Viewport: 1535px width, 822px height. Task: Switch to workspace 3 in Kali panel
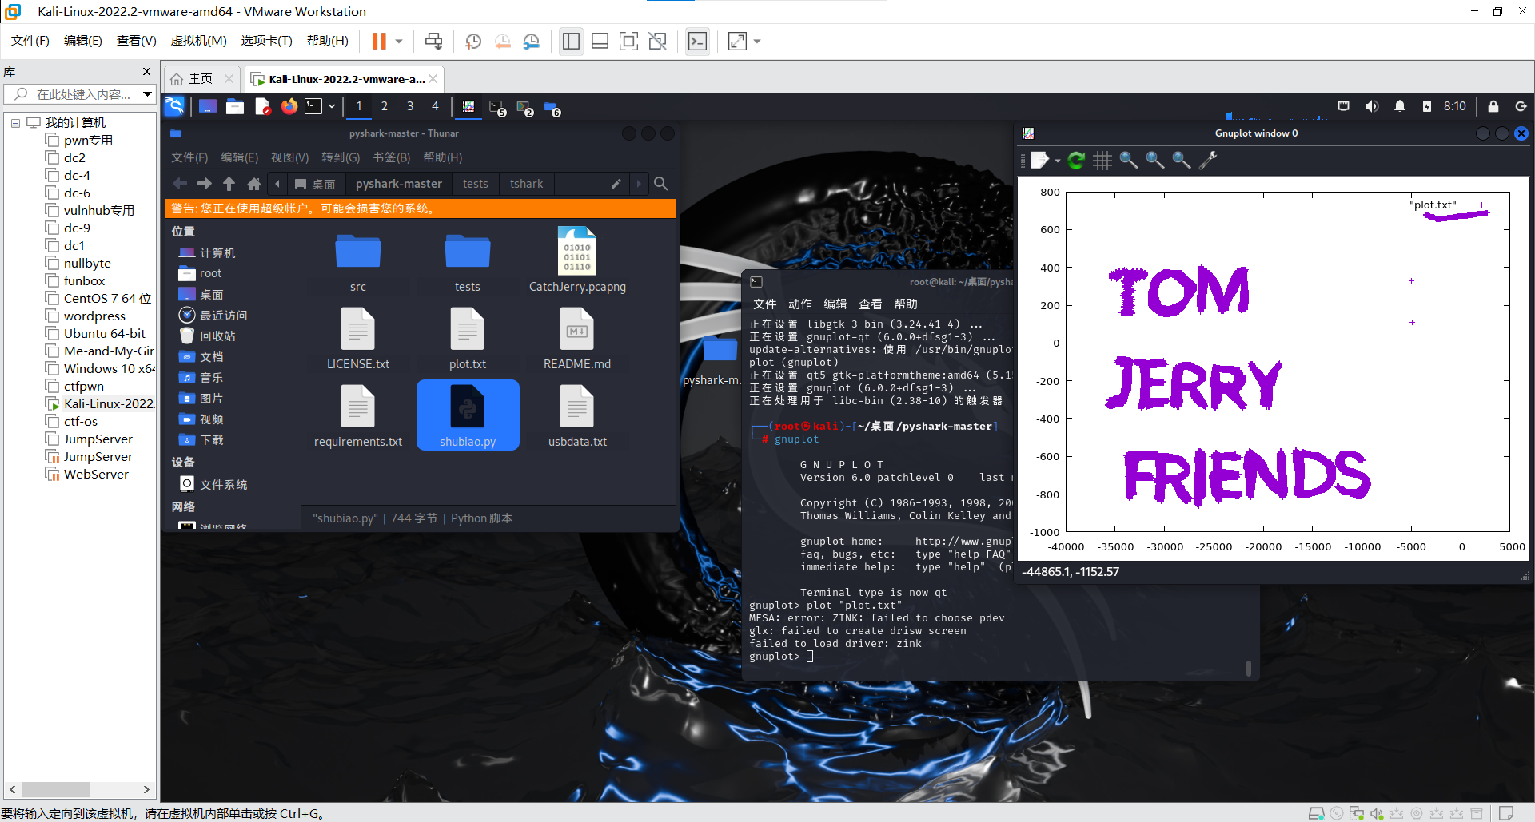tap(410, 106)
